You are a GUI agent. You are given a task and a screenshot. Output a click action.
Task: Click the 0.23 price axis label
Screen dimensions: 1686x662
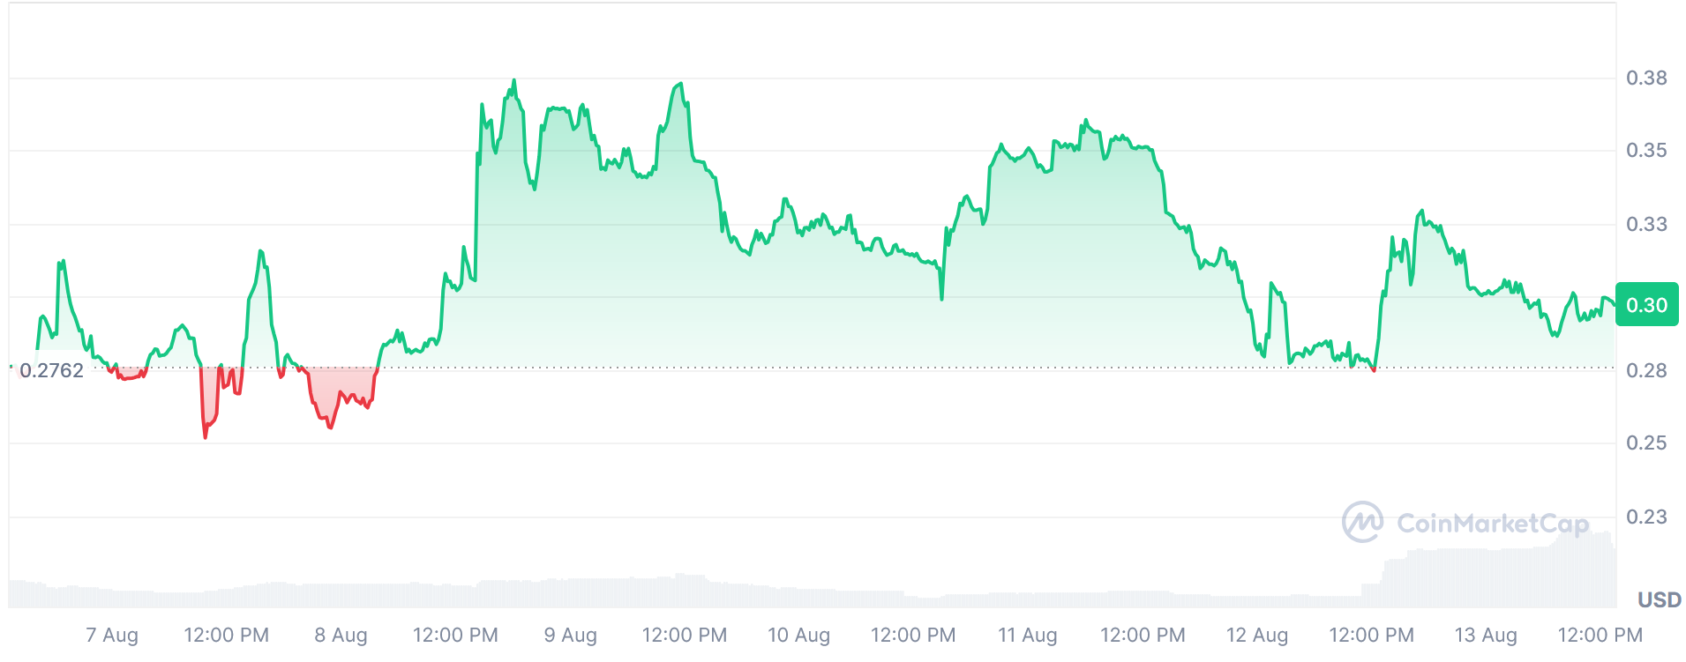pyautogui.click(x=1646, y=517)
